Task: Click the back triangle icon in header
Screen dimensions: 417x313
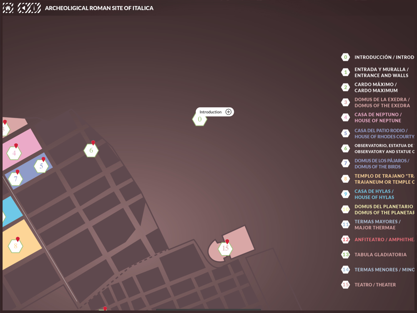Action: [23, 8]
